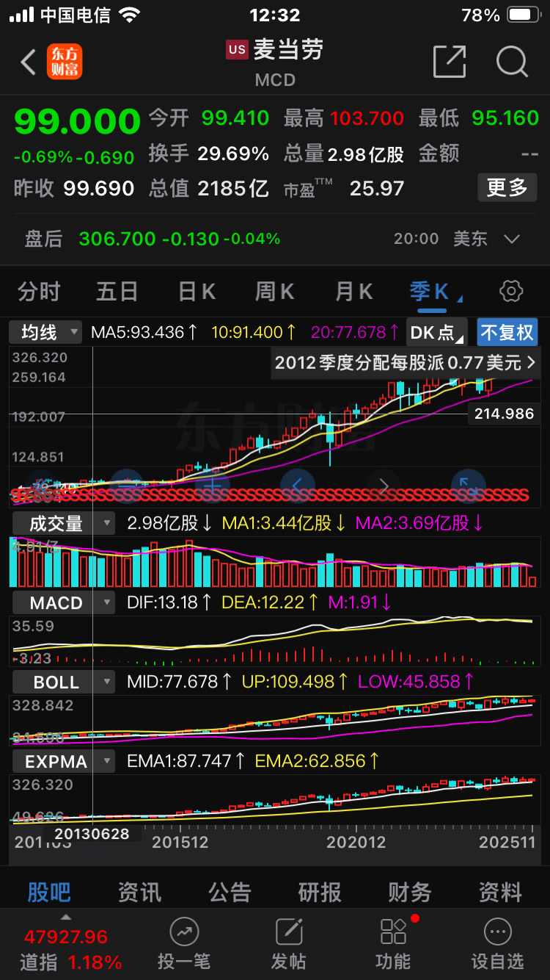Zoom in chart with plus overlay button

[x=213, y=486]
